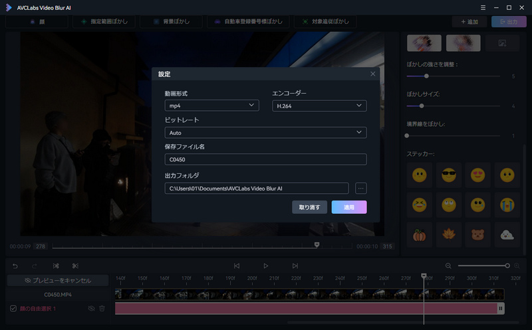Switch to the 対象追従ぼかし tab

(x=325, y=22)
